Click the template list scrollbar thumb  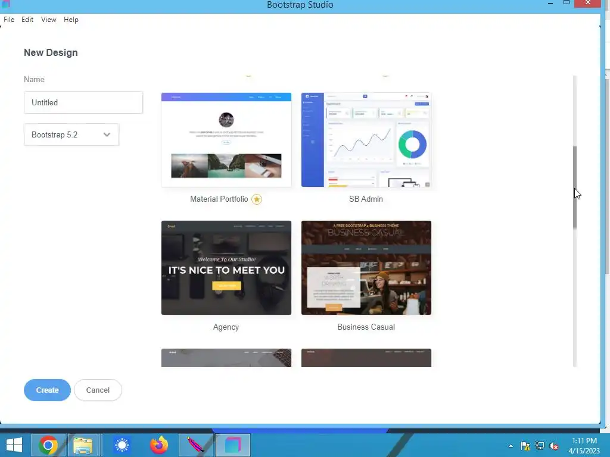point(575,187)
